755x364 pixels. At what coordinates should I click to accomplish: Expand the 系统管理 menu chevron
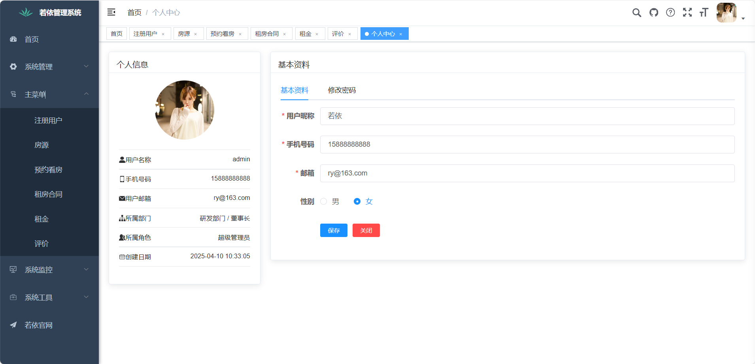click(86, 66)
